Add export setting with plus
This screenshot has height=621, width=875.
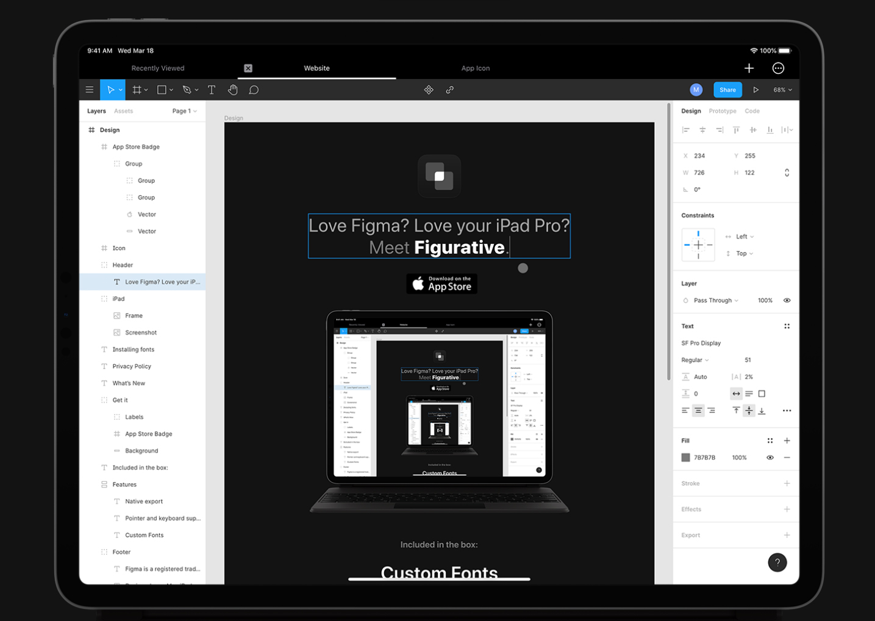click(787, 535)
